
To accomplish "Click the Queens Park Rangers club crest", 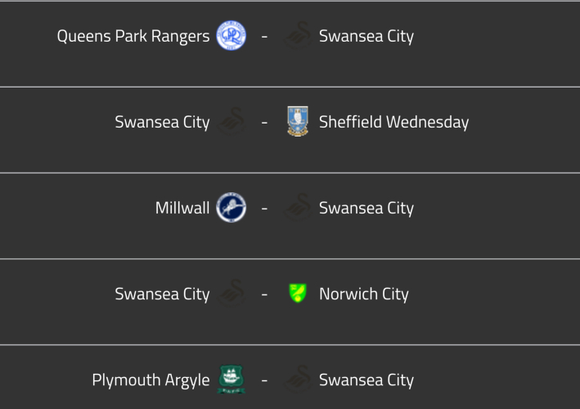I will pyautogui.click(x=231, y=36).
